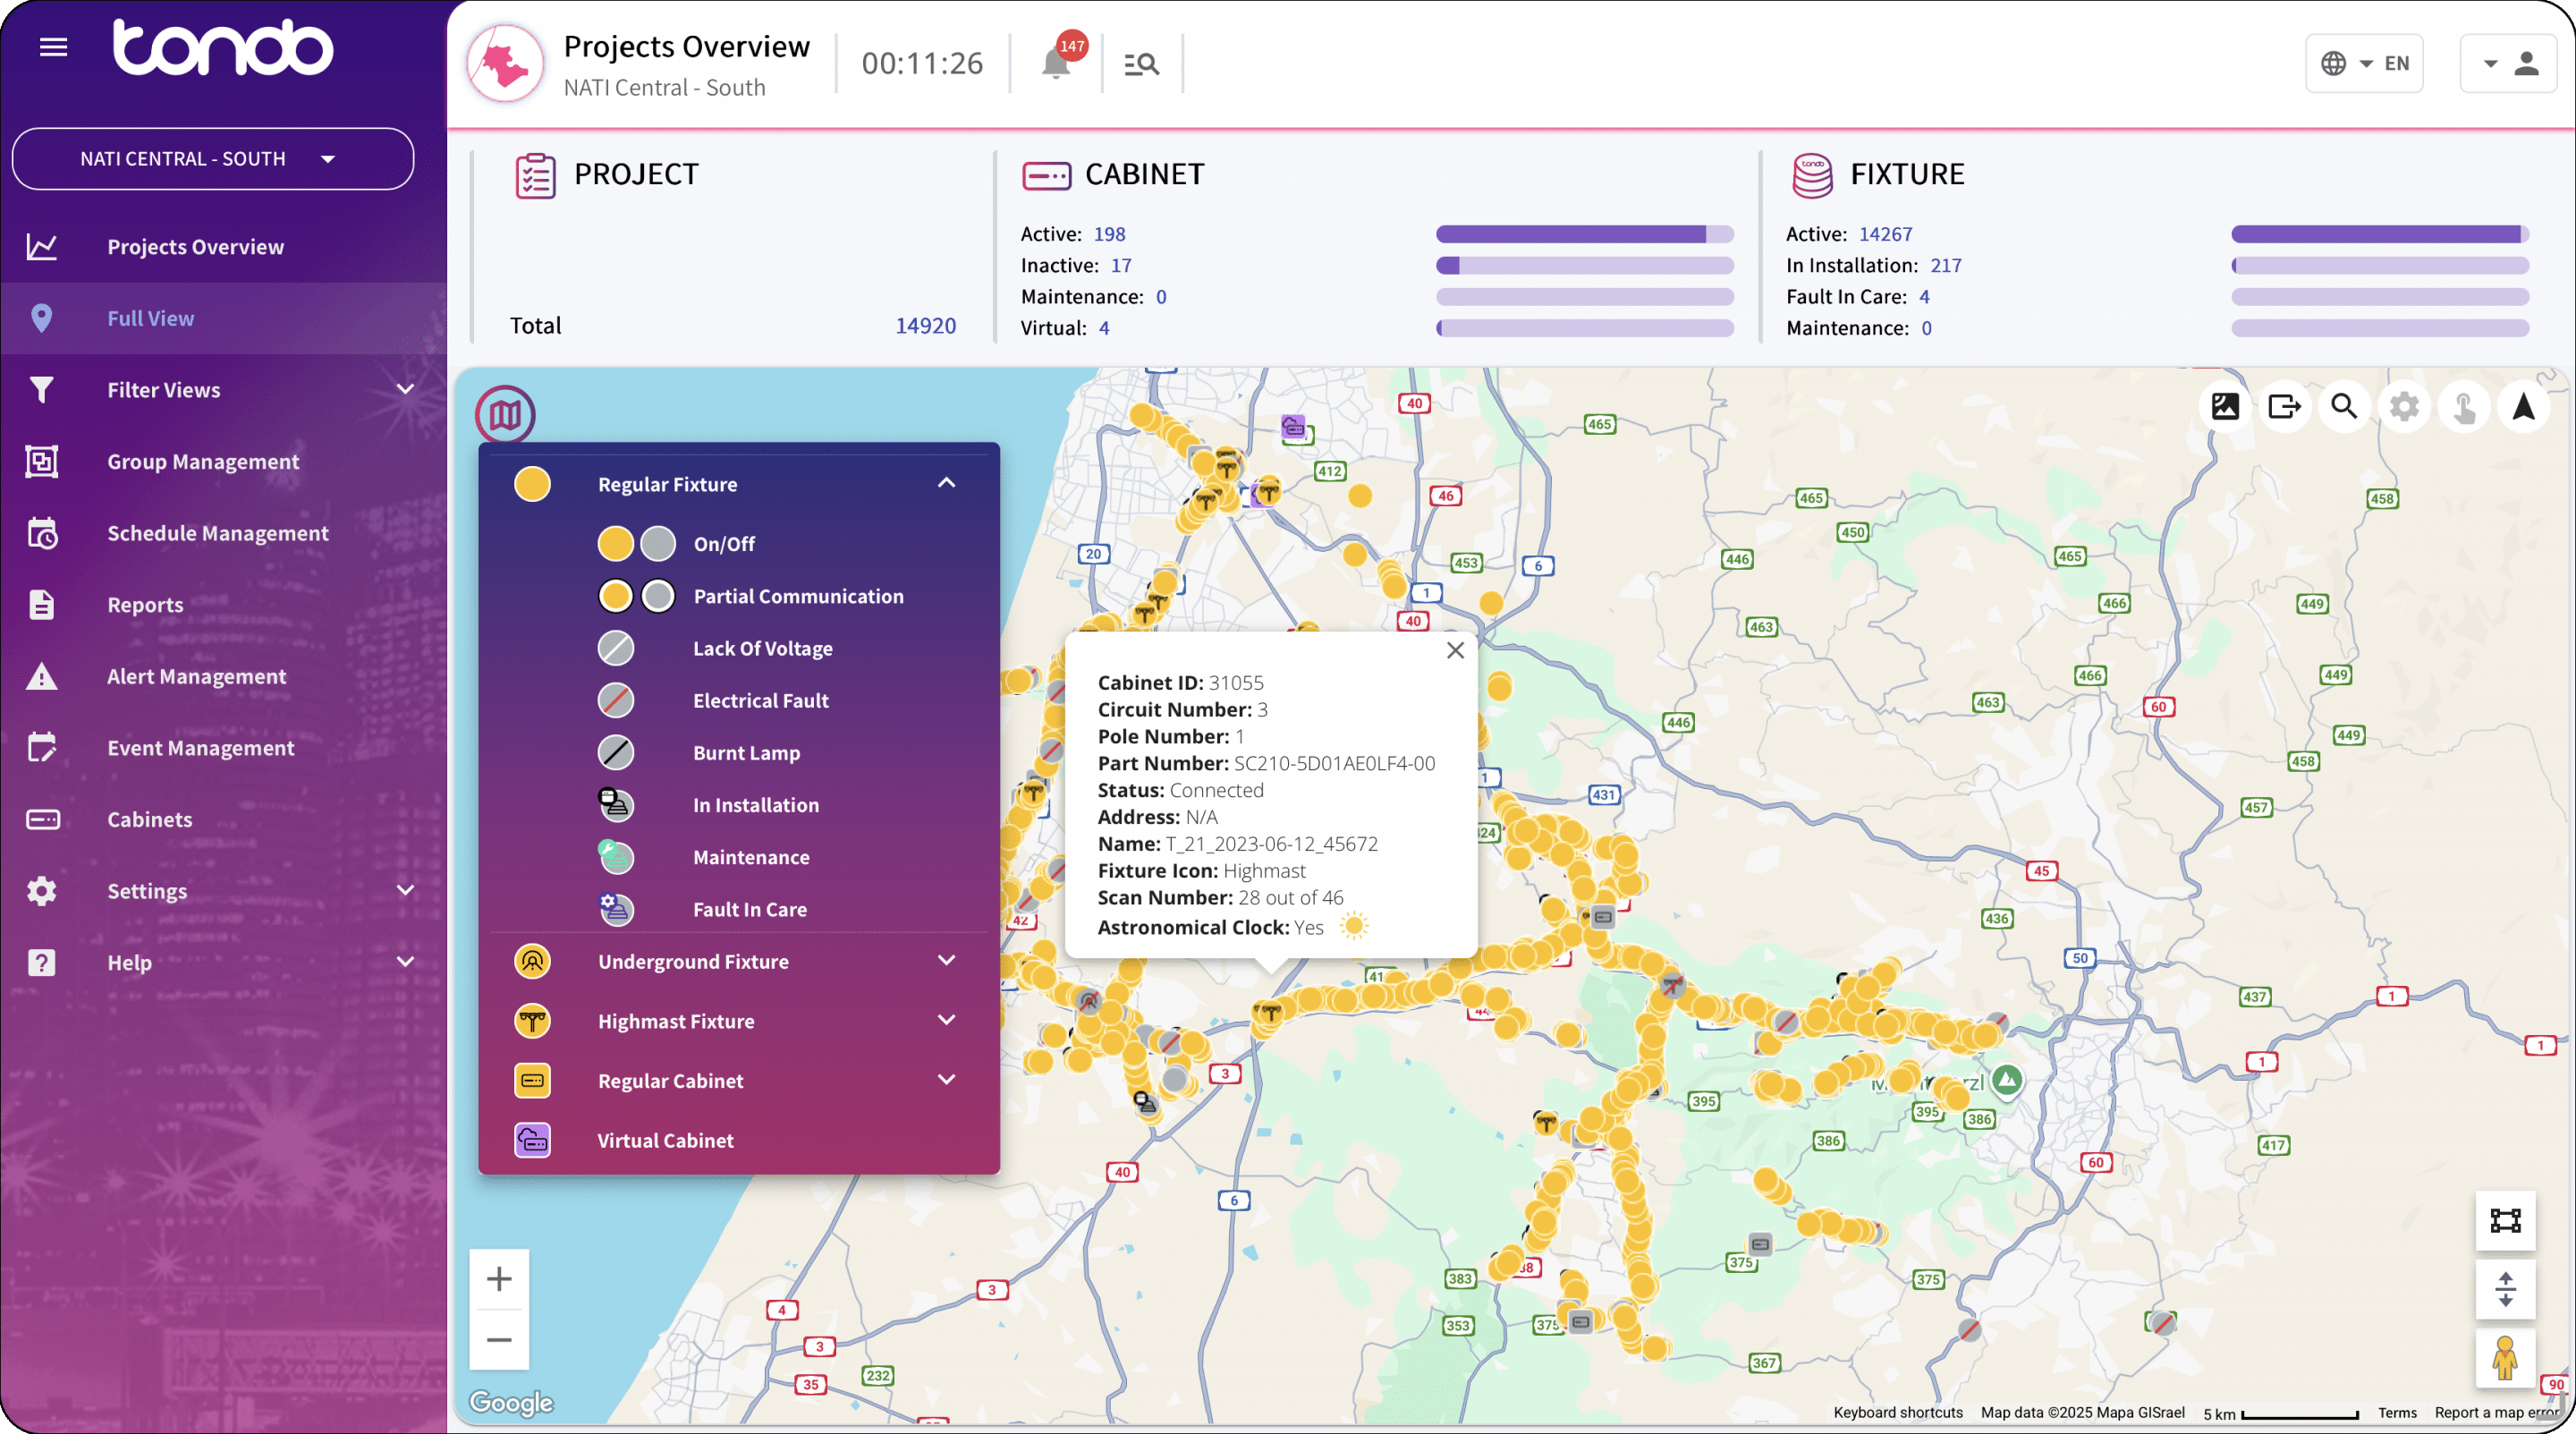Click the map legend toggle icon

[x=505, y=414]
